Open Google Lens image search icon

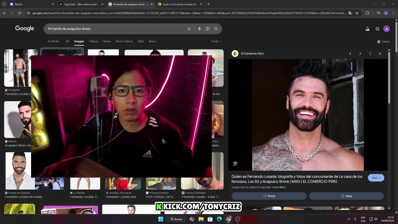coord(208,29)
